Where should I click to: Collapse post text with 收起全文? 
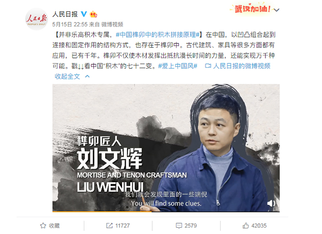tap(67, 77)
